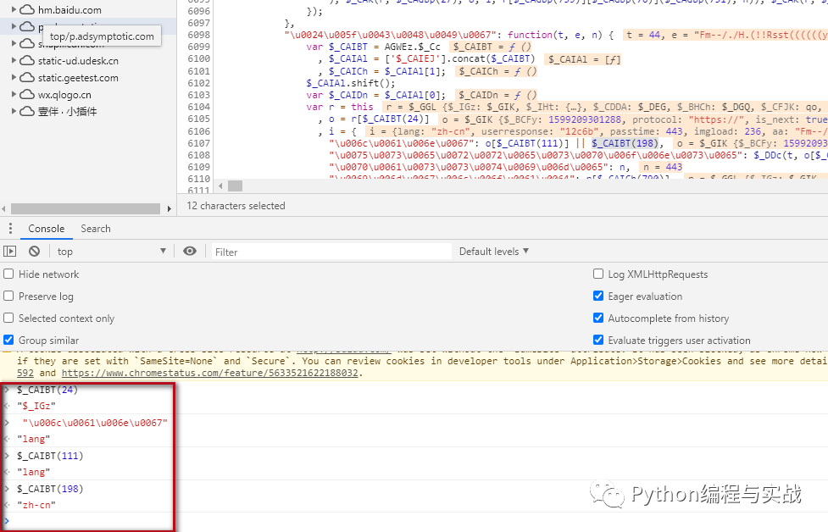Click the 12 characters selected status text
This screenshot has width=828, height=532.
coord(236,206)
